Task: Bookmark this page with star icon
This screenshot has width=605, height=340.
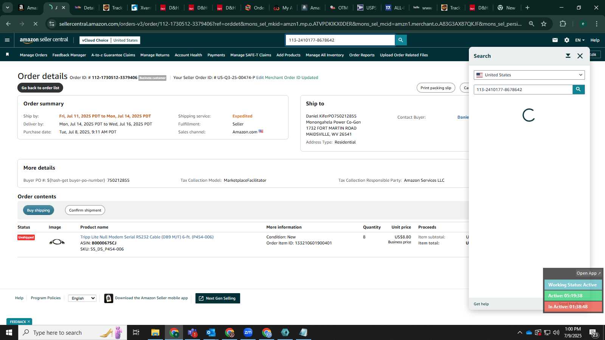Action: click(544, 24)
